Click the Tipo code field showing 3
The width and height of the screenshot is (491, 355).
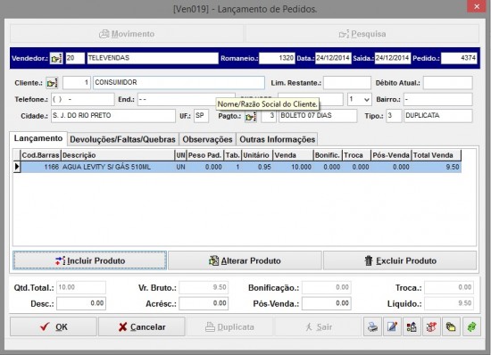[394, 116]
